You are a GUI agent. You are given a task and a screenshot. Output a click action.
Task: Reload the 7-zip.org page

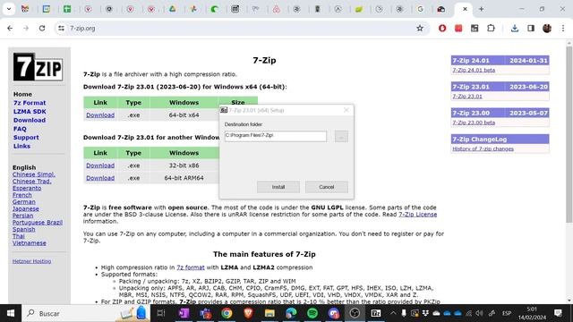tap(42, 28)
